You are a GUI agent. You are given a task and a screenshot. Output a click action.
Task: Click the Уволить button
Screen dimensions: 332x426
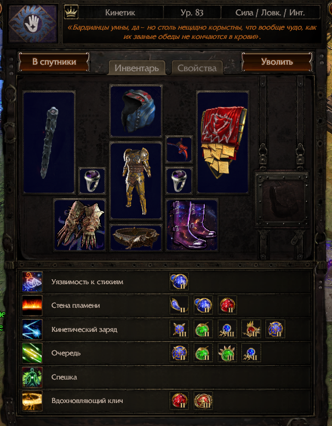[x=277, y=62]
